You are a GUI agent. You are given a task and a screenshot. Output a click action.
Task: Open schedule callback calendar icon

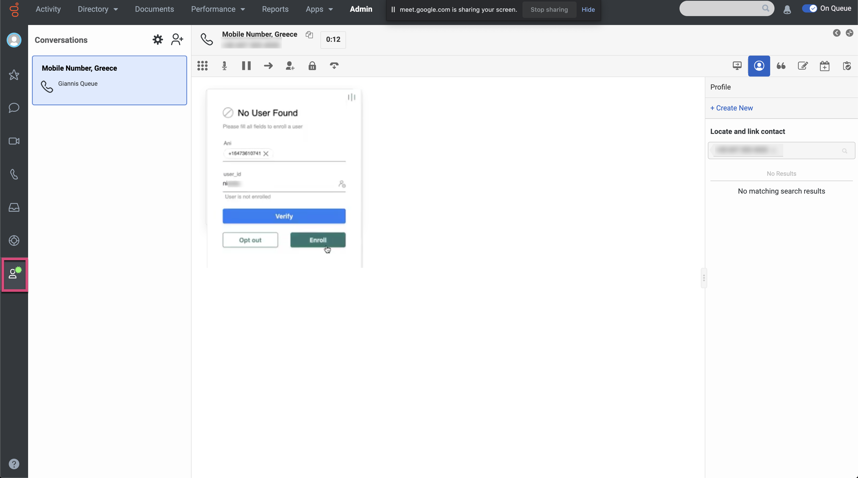[825, 66]
